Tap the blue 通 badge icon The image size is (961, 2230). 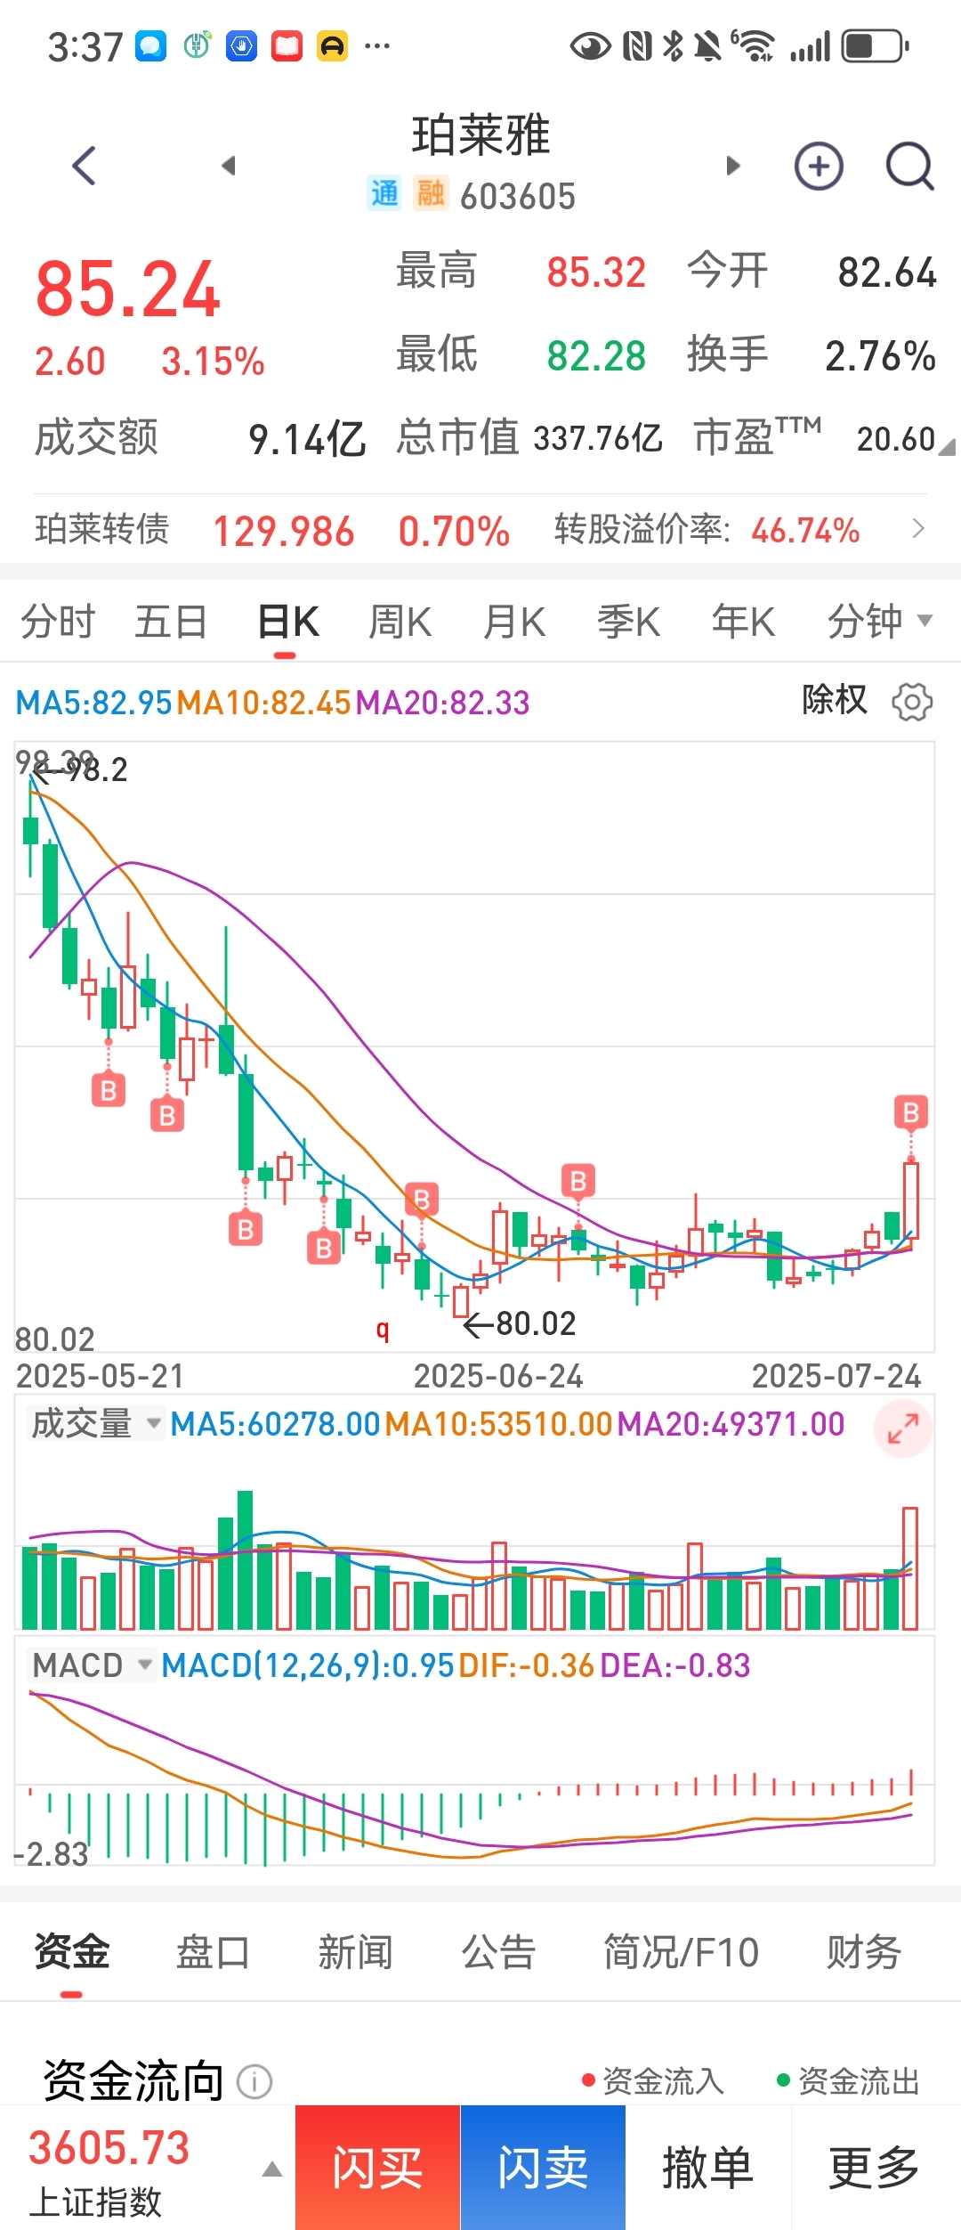384,193
